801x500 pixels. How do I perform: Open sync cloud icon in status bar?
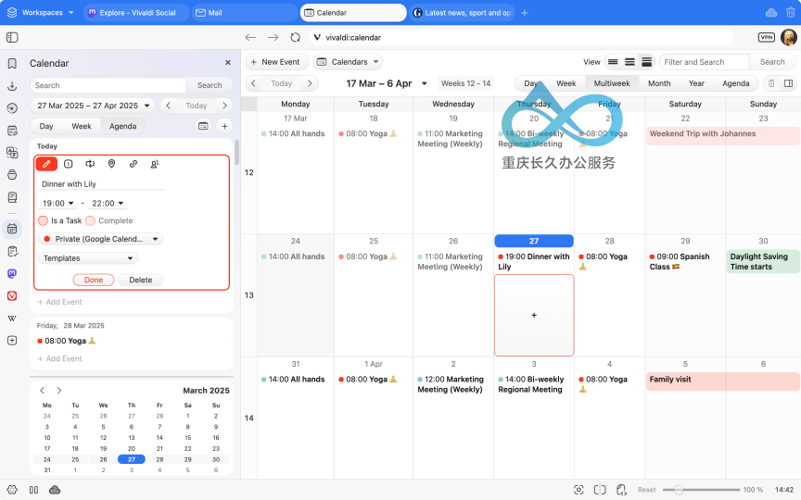pyautogui.click(x=55, y=490)
